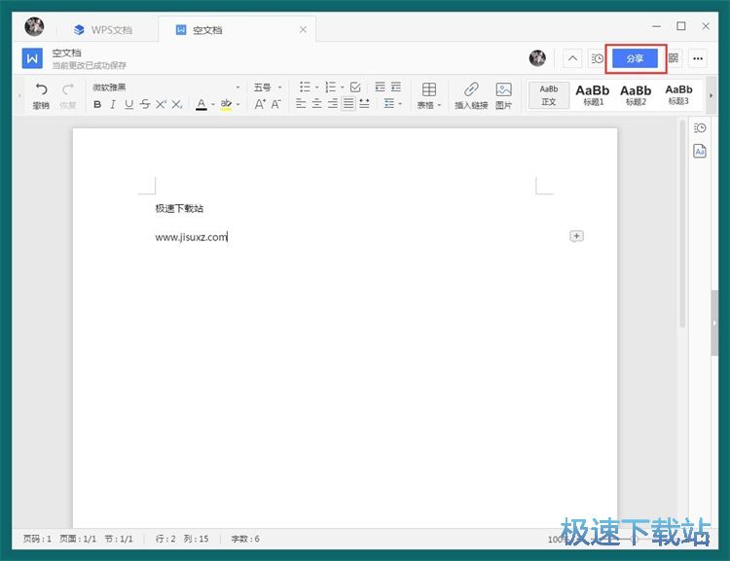The image size is (730, 561).
Task: Toggle justify alignment
Action: pyautogui.click(x=348, y=103)
